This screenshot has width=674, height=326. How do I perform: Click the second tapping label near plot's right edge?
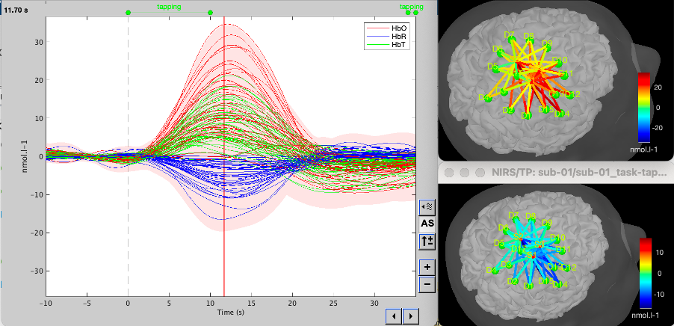point(412,7)
